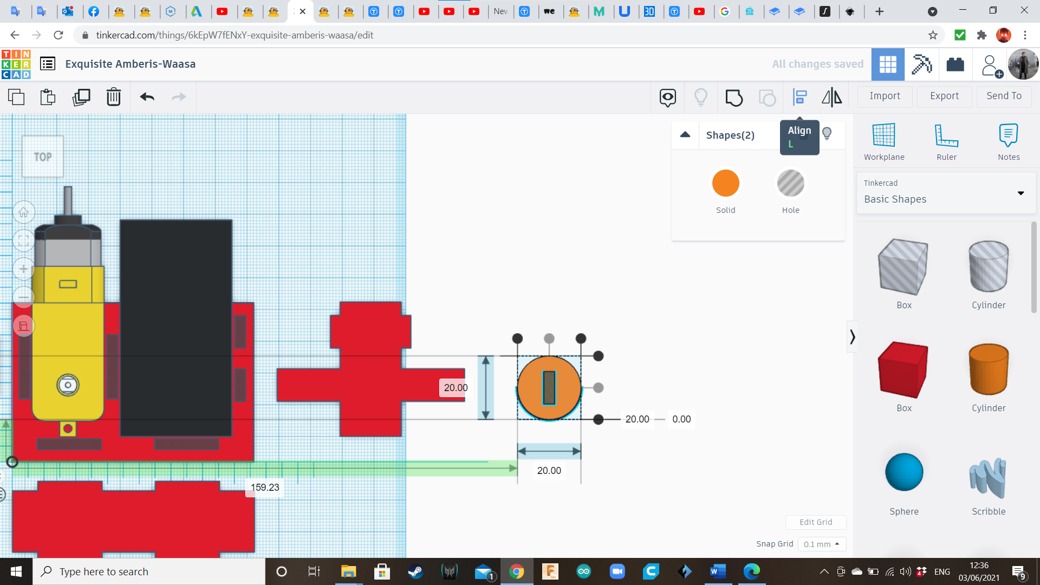
Task: Select the Ruler tool
Action: [x=946, y=141]
